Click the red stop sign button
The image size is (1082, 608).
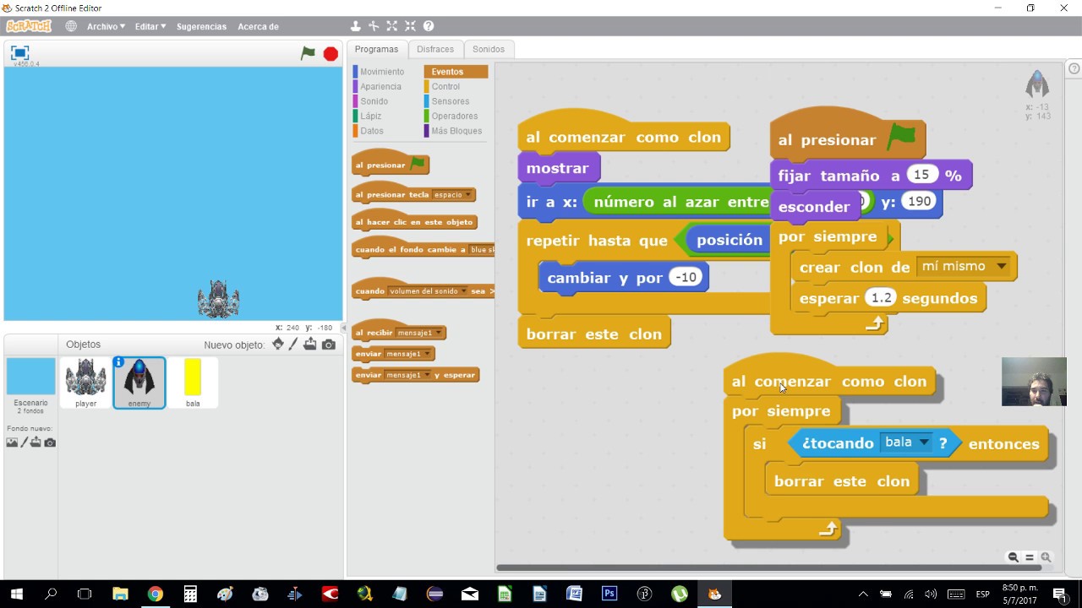331,53
